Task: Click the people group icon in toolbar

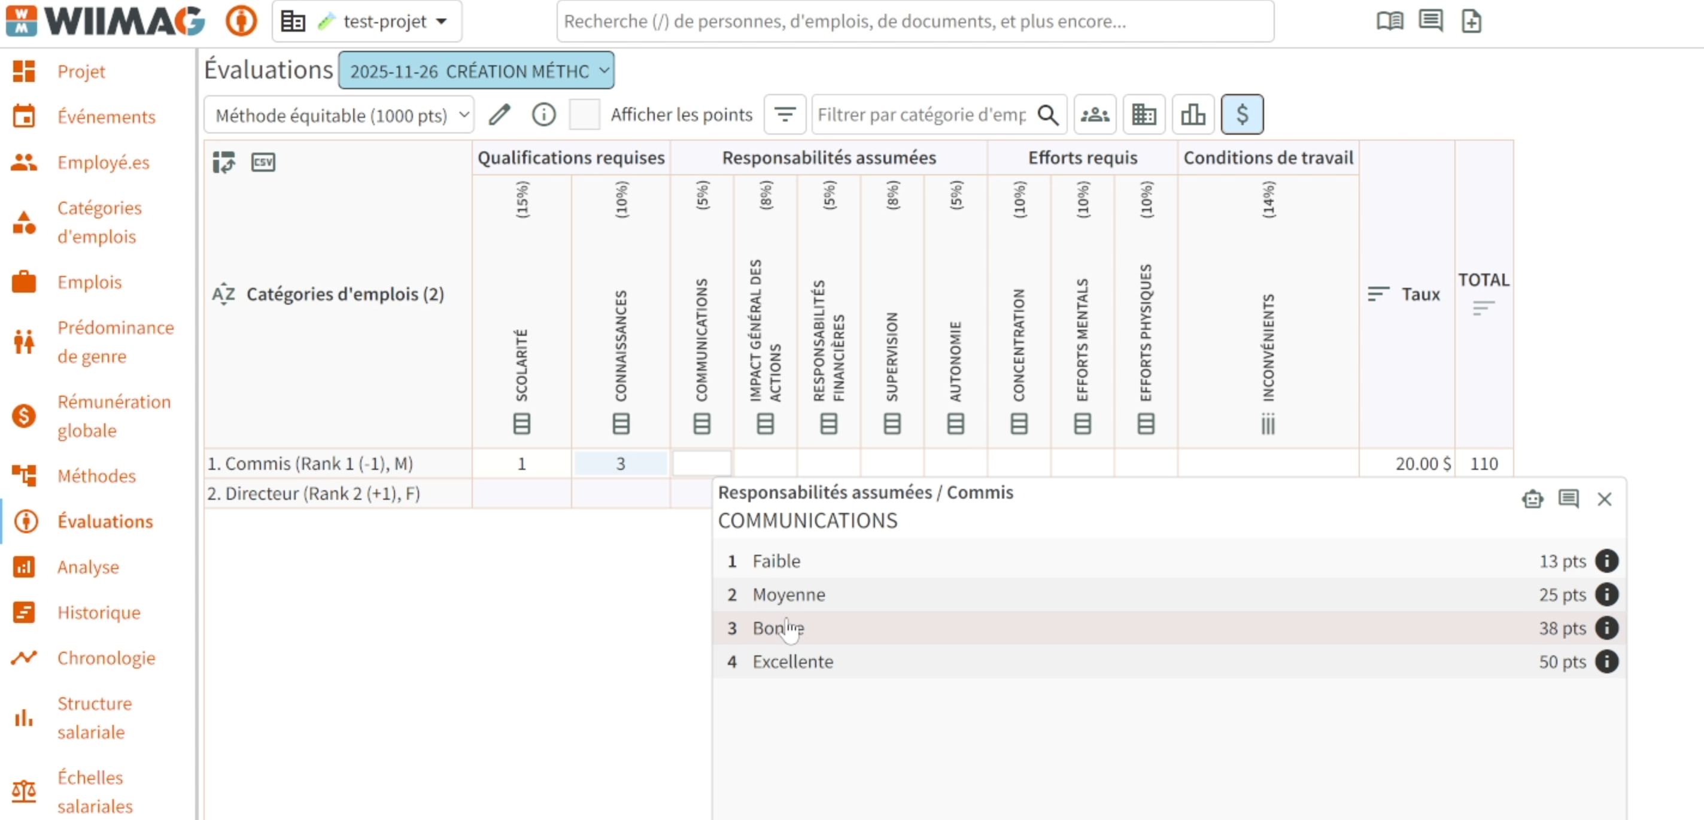Action: 1095,115
